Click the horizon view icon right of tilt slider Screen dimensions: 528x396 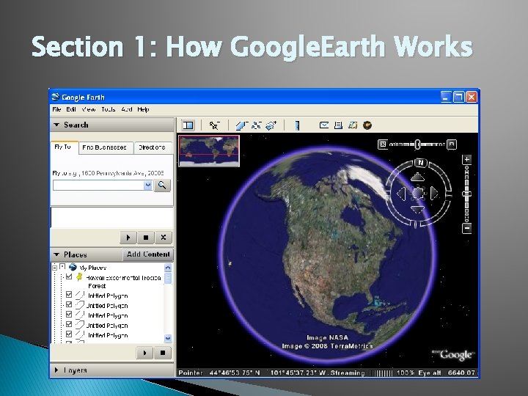coord(452,144)
